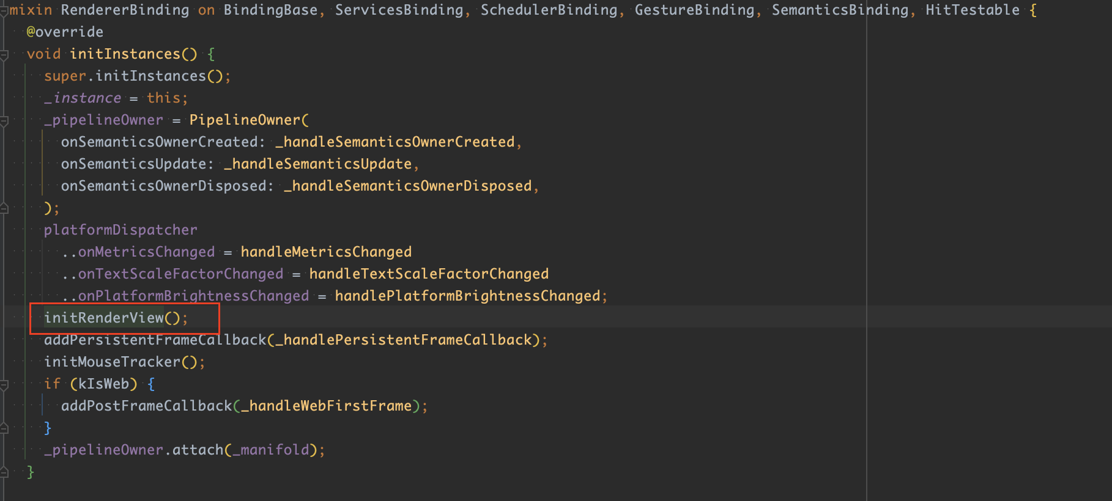Click _handleSemanticsOwnerCreated reference
Image resolution: width=1112 pixels, height=501 pixels.
[x=395, y=142]
